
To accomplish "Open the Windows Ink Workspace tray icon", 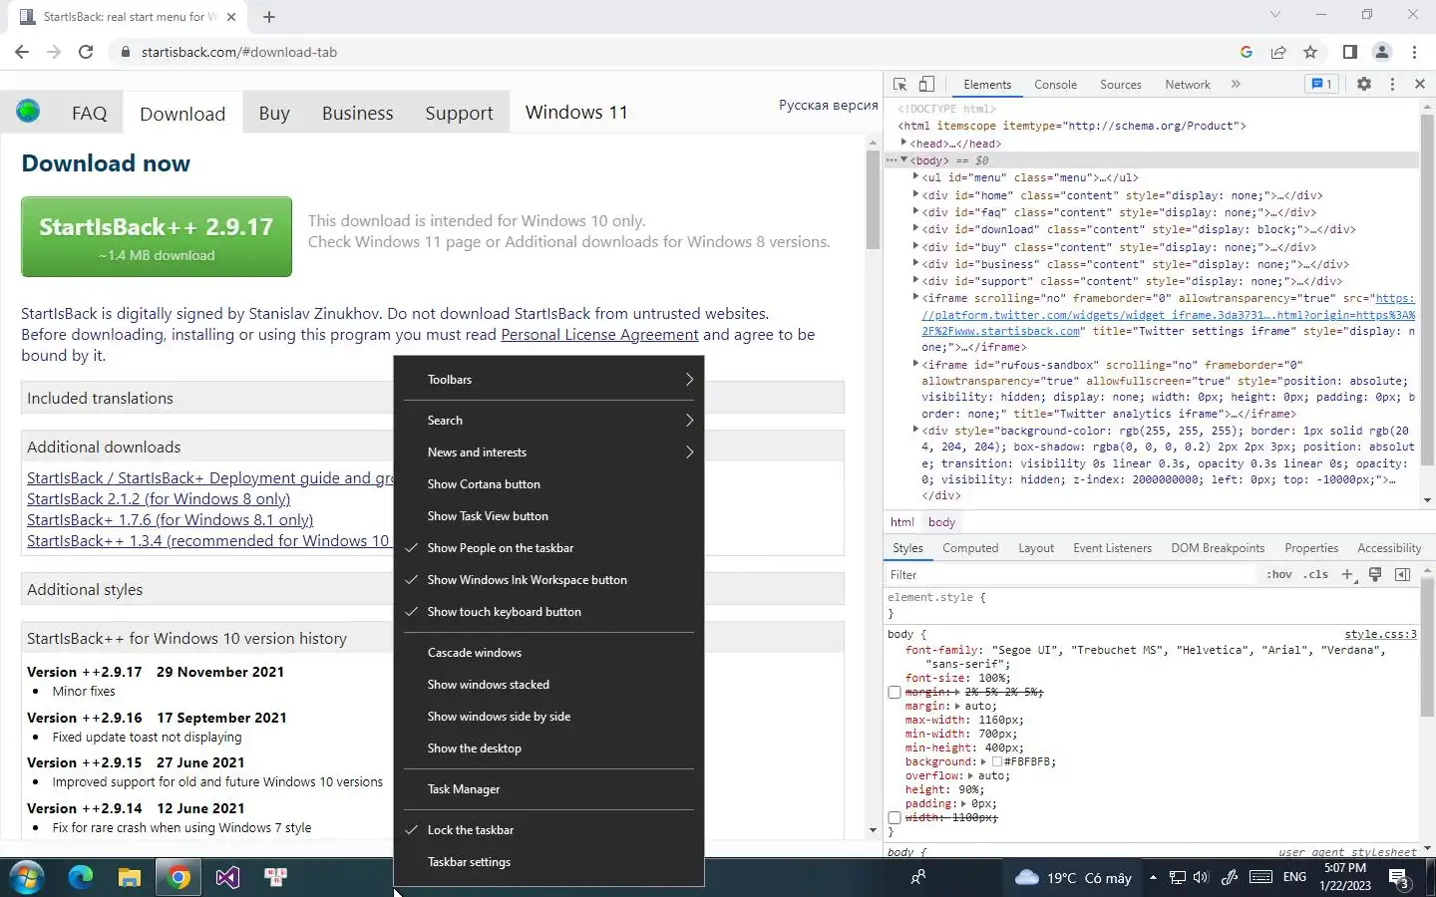I will point(1230,877).
